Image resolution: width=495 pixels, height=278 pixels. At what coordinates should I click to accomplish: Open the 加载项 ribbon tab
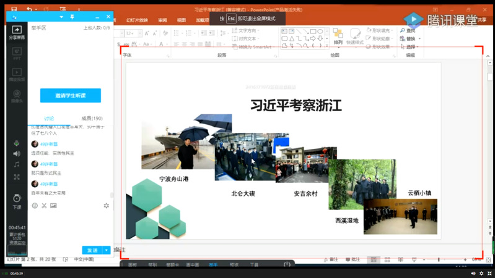tap(202, 20)
